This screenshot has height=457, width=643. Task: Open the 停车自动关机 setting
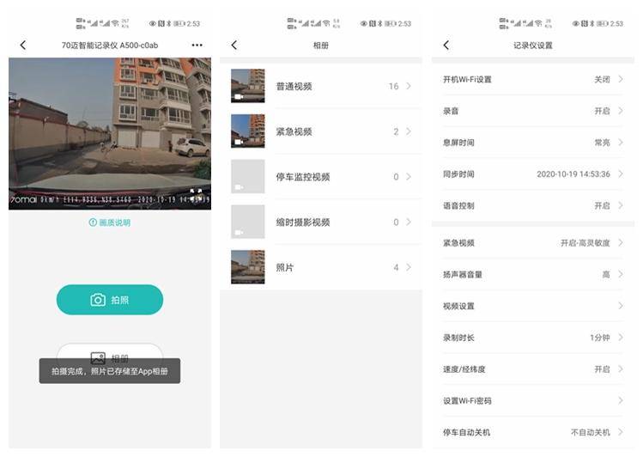533,432
